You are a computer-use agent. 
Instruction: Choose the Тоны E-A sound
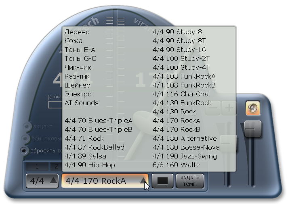(x=80, y=50)
